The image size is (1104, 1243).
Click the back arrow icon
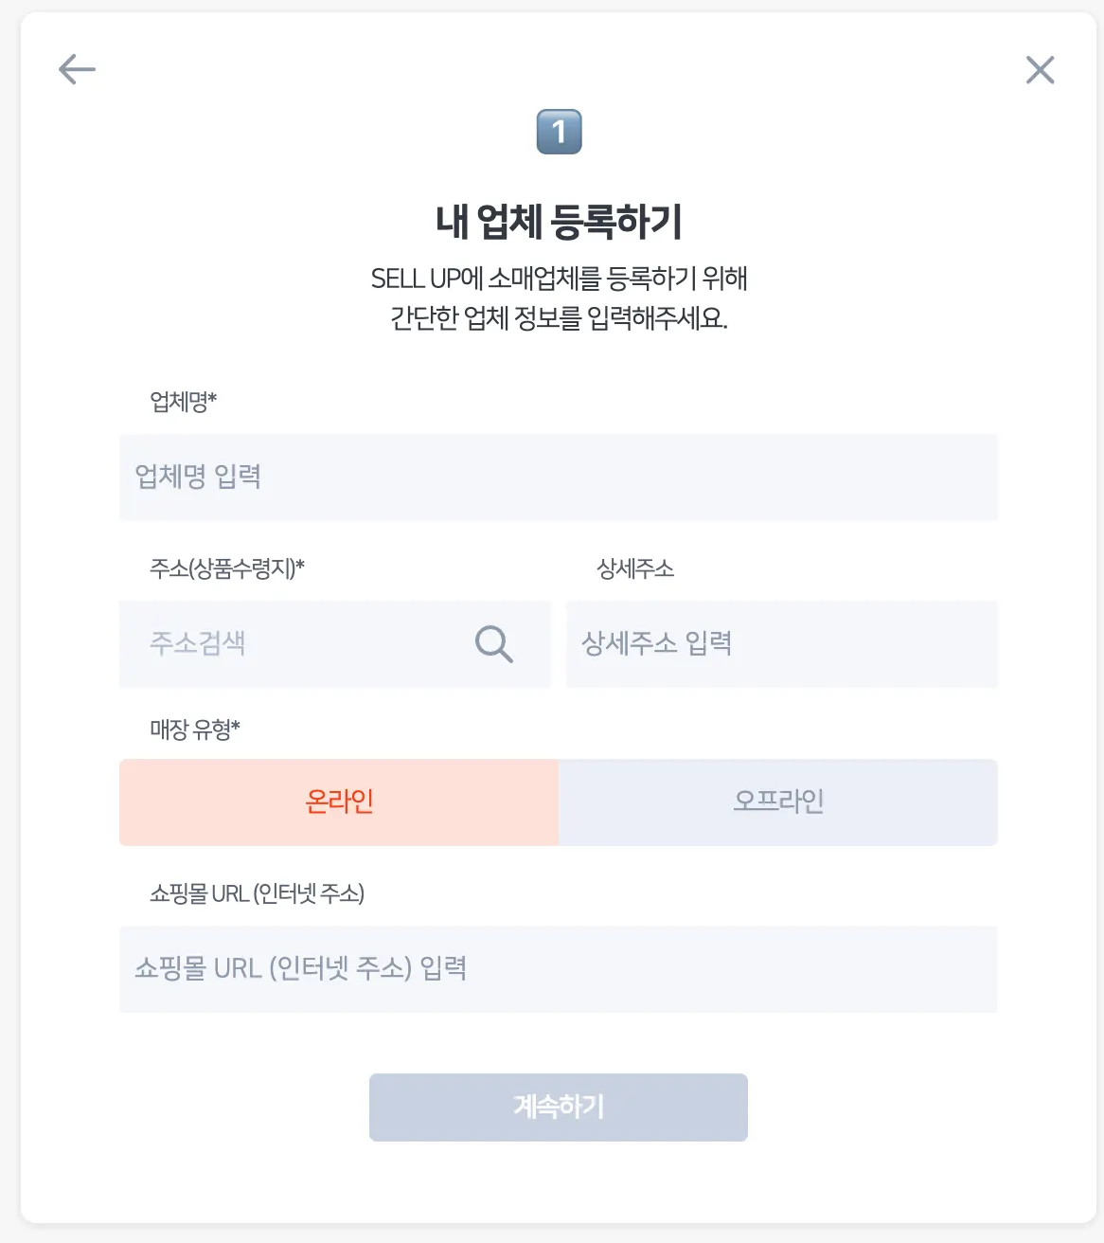[77, 69]
